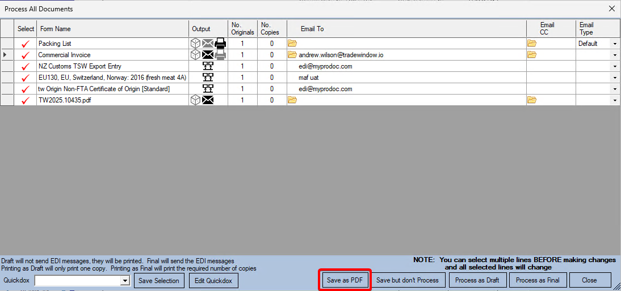Click the cube icon in TW2025.10435.pdf row
621x291 pixels.
point(195,100)
